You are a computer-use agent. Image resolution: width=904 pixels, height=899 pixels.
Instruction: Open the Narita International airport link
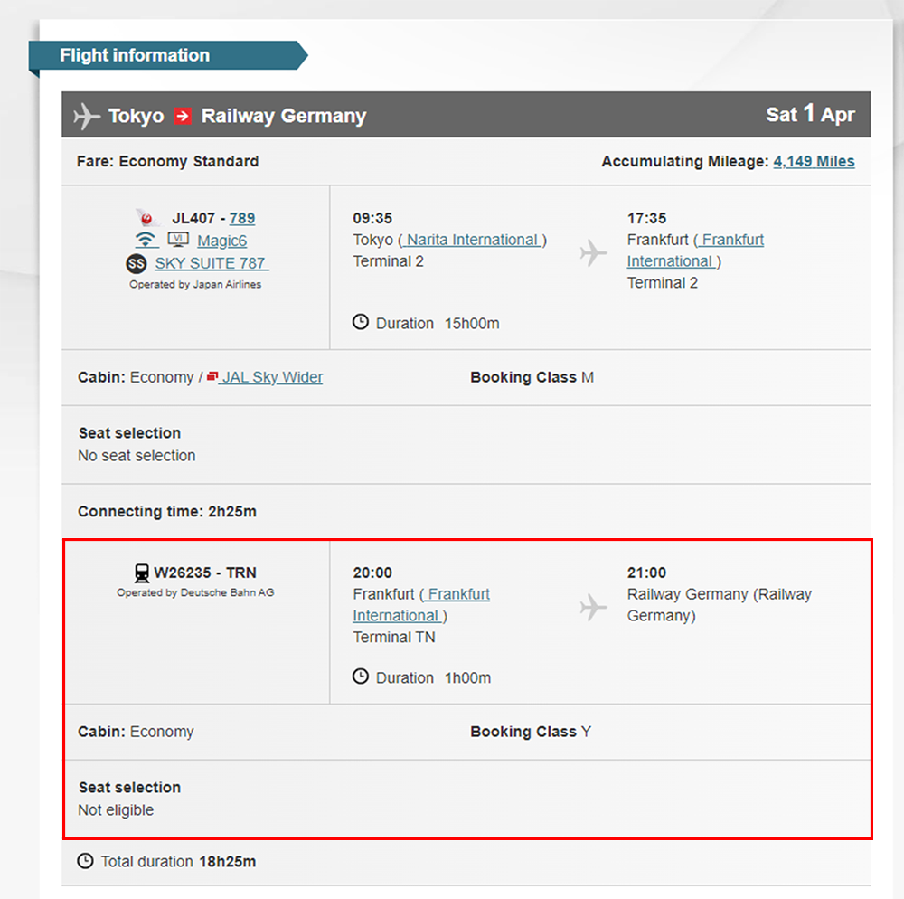tap(472, 240)
